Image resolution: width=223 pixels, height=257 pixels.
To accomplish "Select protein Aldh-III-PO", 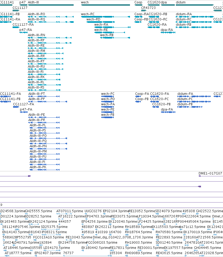I will click(38, 136).
